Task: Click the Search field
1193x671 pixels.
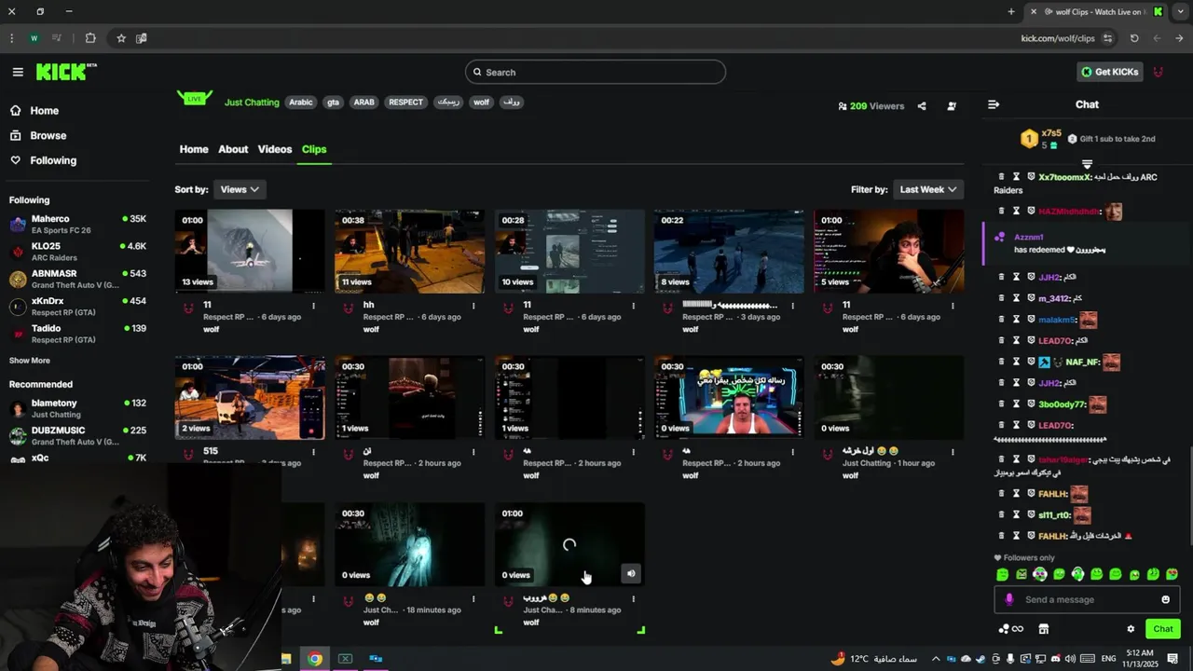Action: click(596, 72)
